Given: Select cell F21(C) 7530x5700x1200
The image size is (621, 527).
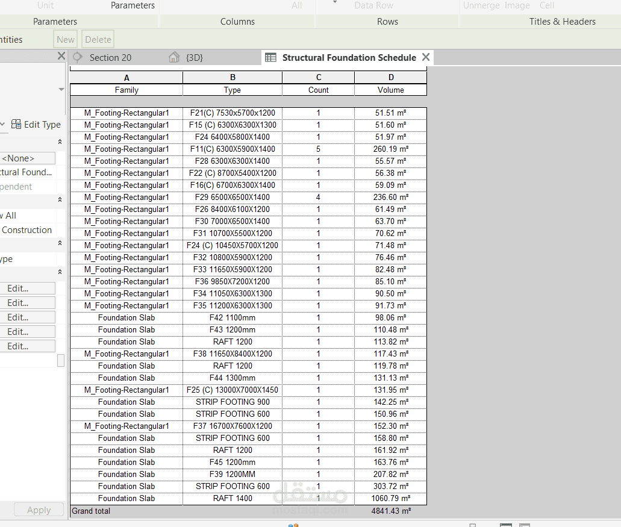Looking at the screenshot, I should tap(232, 113).
